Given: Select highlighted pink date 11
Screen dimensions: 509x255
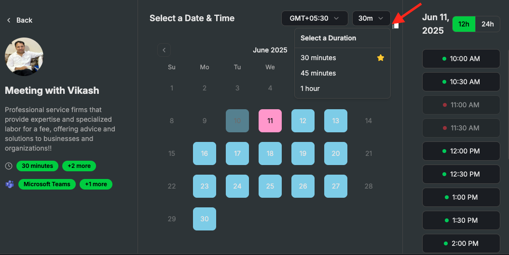Looking at the screenshot, I should (x=270, y=121).
